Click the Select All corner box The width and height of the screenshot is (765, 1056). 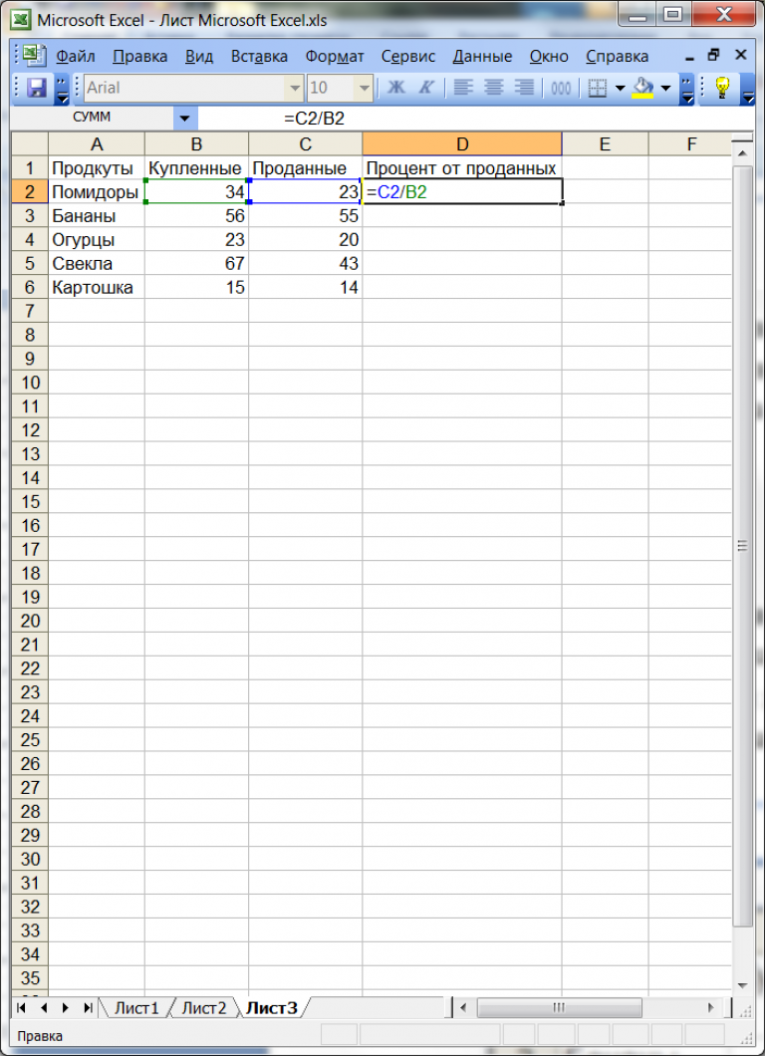30,144
